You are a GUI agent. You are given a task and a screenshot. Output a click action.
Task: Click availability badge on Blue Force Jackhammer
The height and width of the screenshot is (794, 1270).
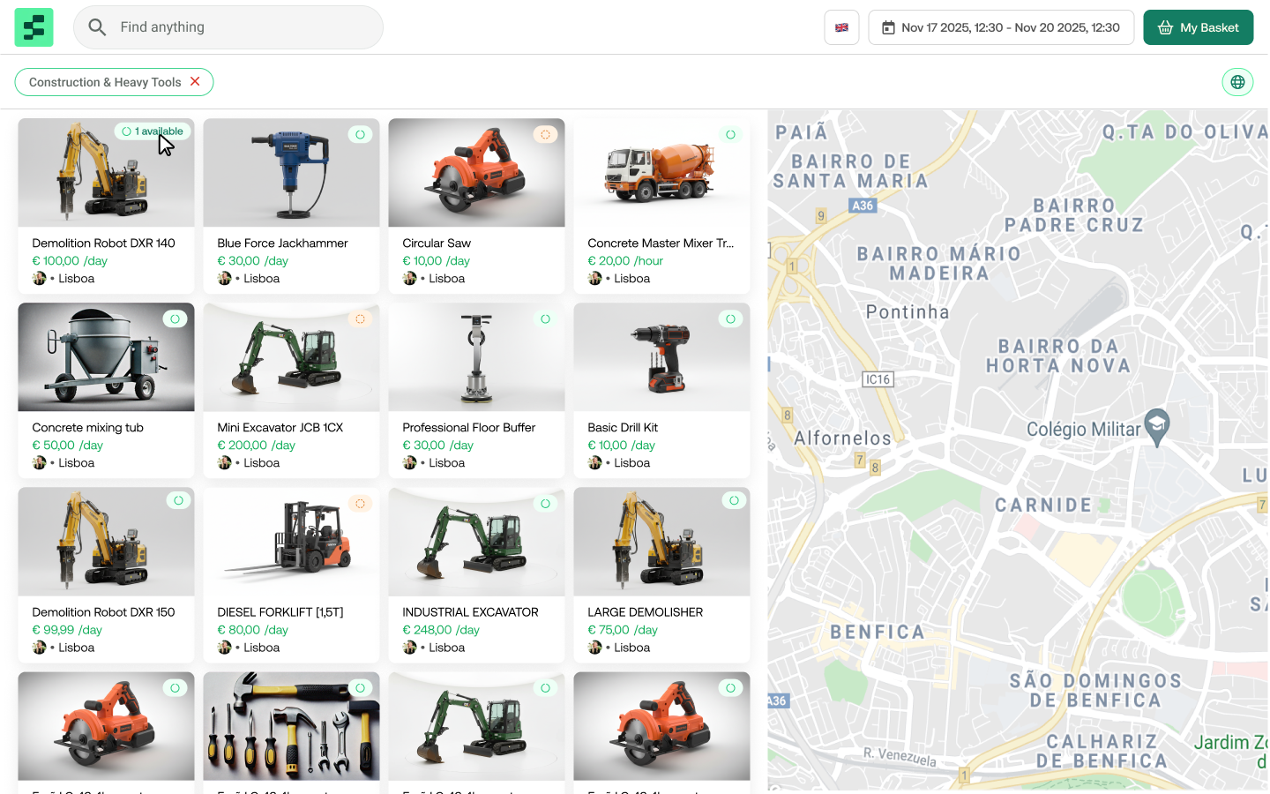360,134
